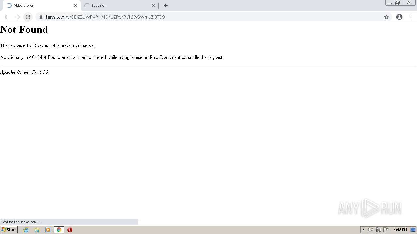417x234 pixels.
Task: Go forward to next page
Action: (x=18, y=17)
